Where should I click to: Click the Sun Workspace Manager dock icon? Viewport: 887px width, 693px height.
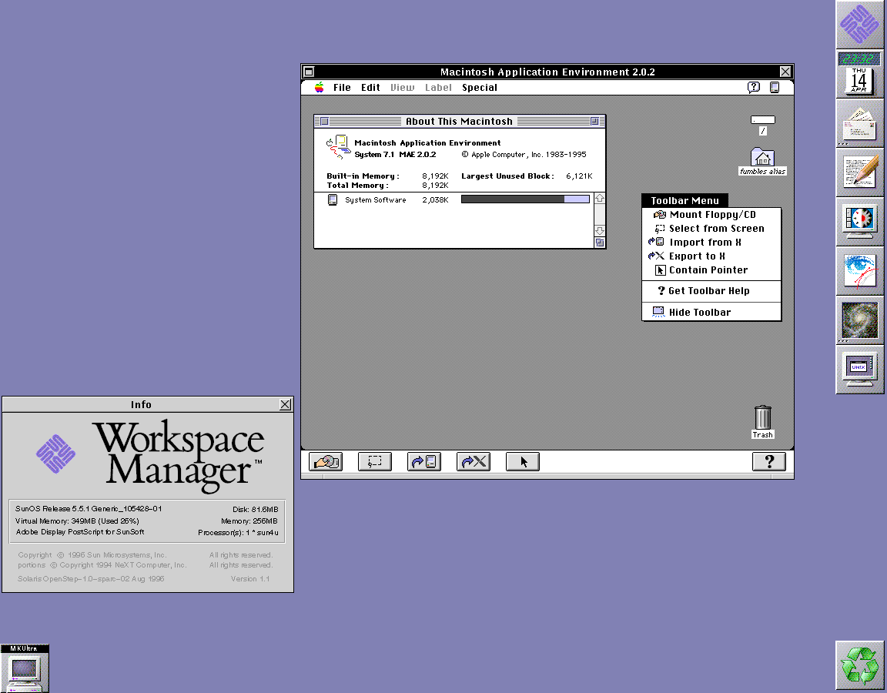point(860,24)
